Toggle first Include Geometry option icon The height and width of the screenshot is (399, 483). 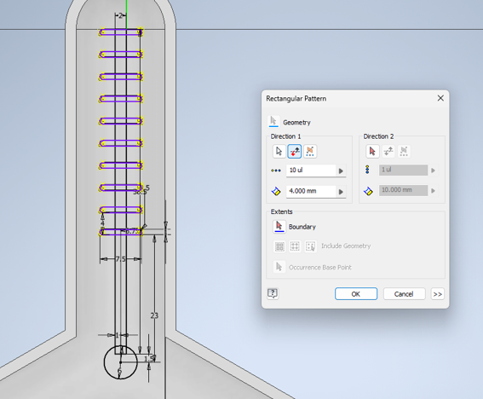279,246
